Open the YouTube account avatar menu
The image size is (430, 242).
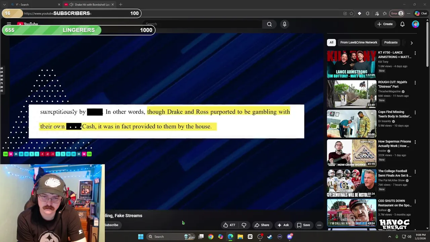[x=416, y=24]
